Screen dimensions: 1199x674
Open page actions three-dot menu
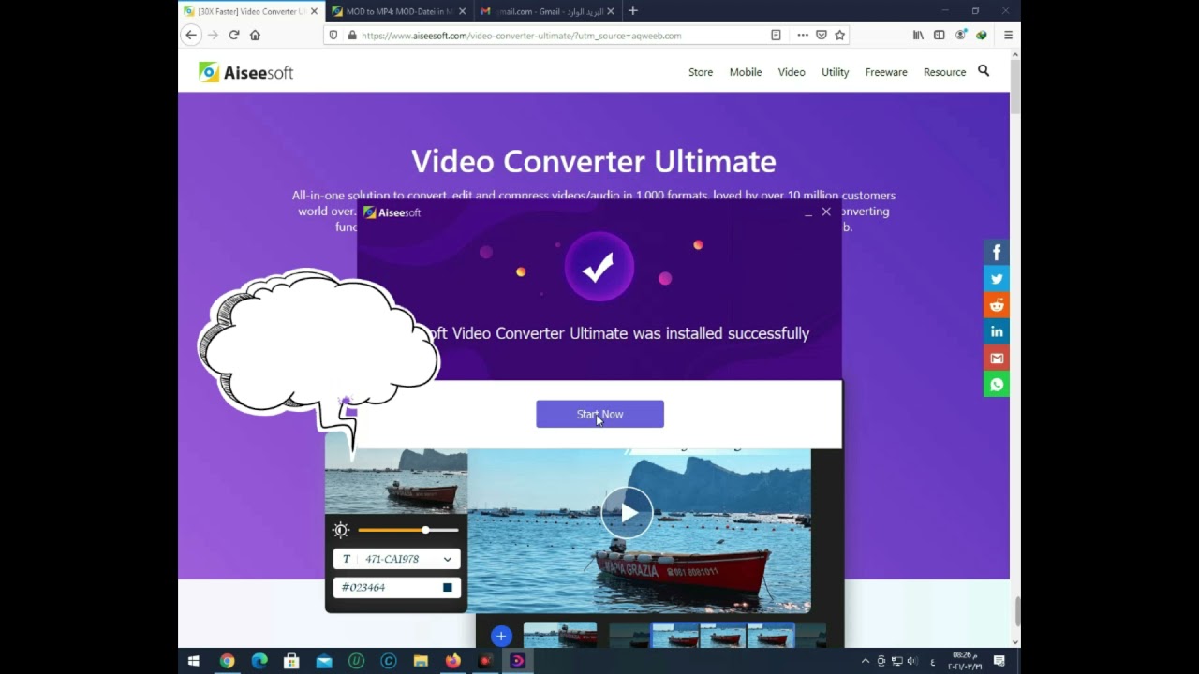pyautogui.click(x=803, y=35)
